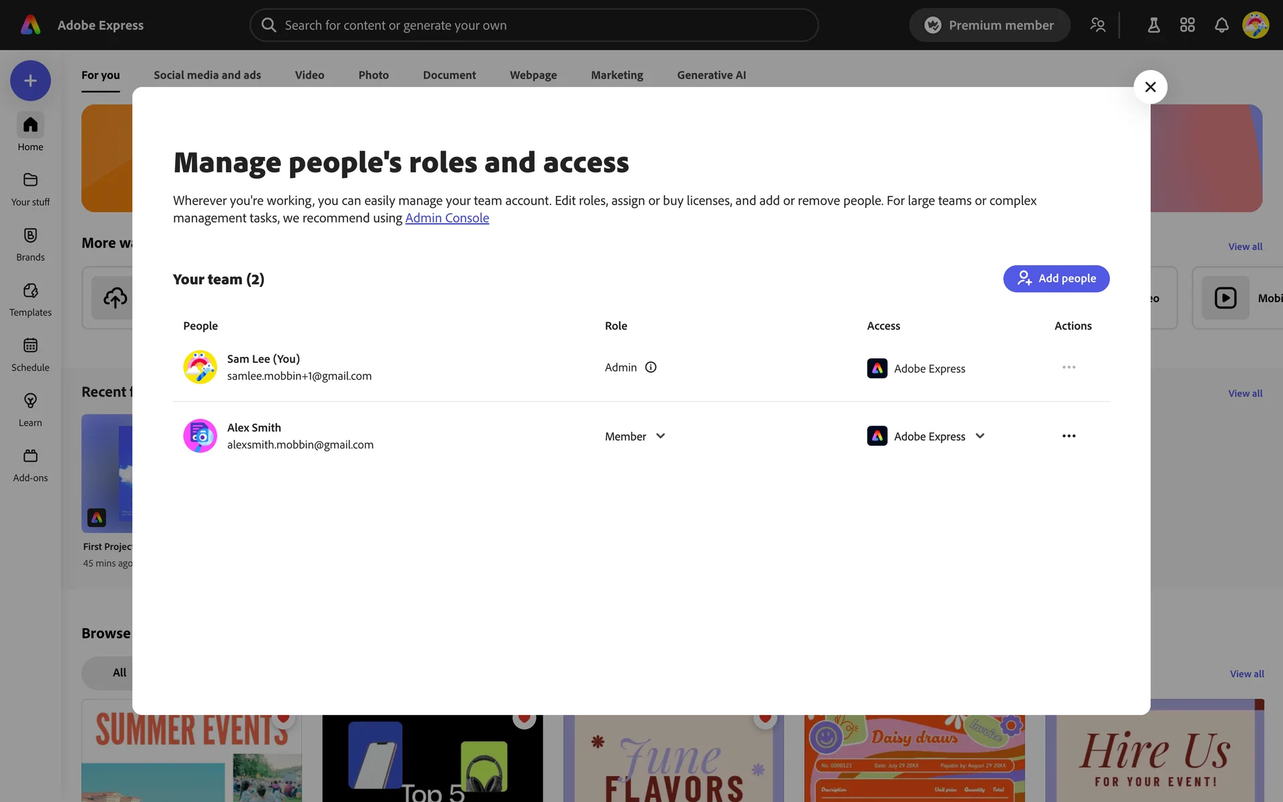Open the Admin Console link
The image size is (1283, 802).
(447, 218)
